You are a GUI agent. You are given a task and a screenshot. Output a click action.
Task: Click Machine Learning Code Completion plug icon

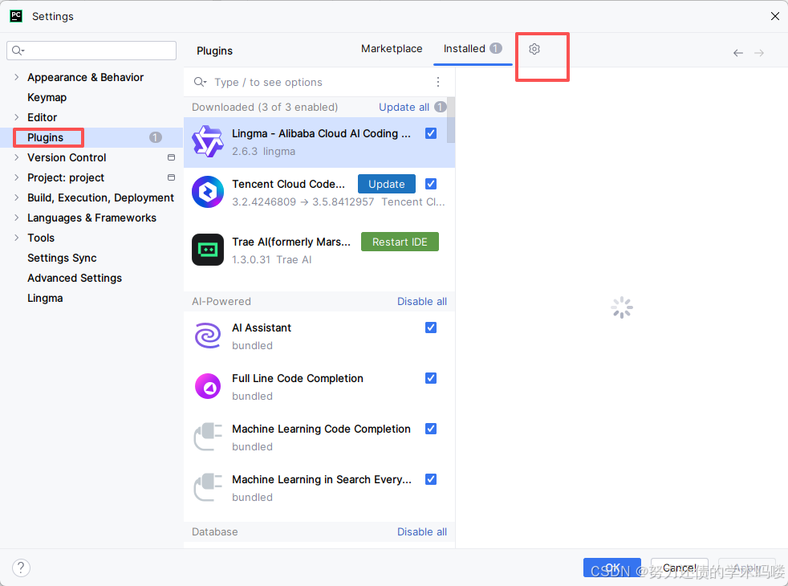(208, 437)
